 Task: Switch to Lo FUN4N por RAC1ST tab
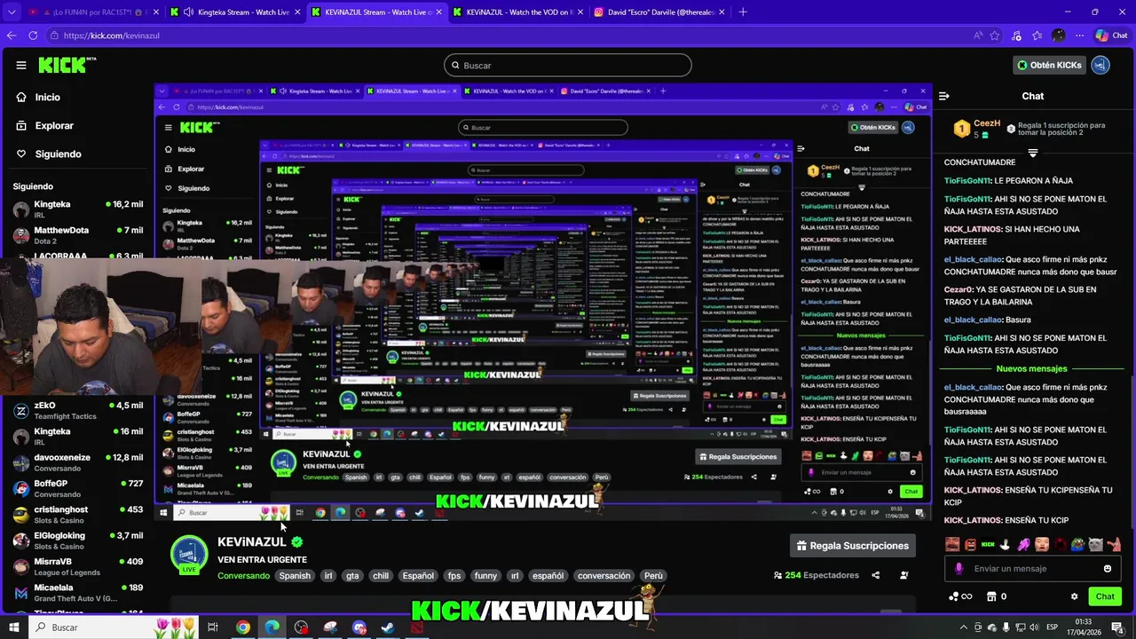pos(93,12)
